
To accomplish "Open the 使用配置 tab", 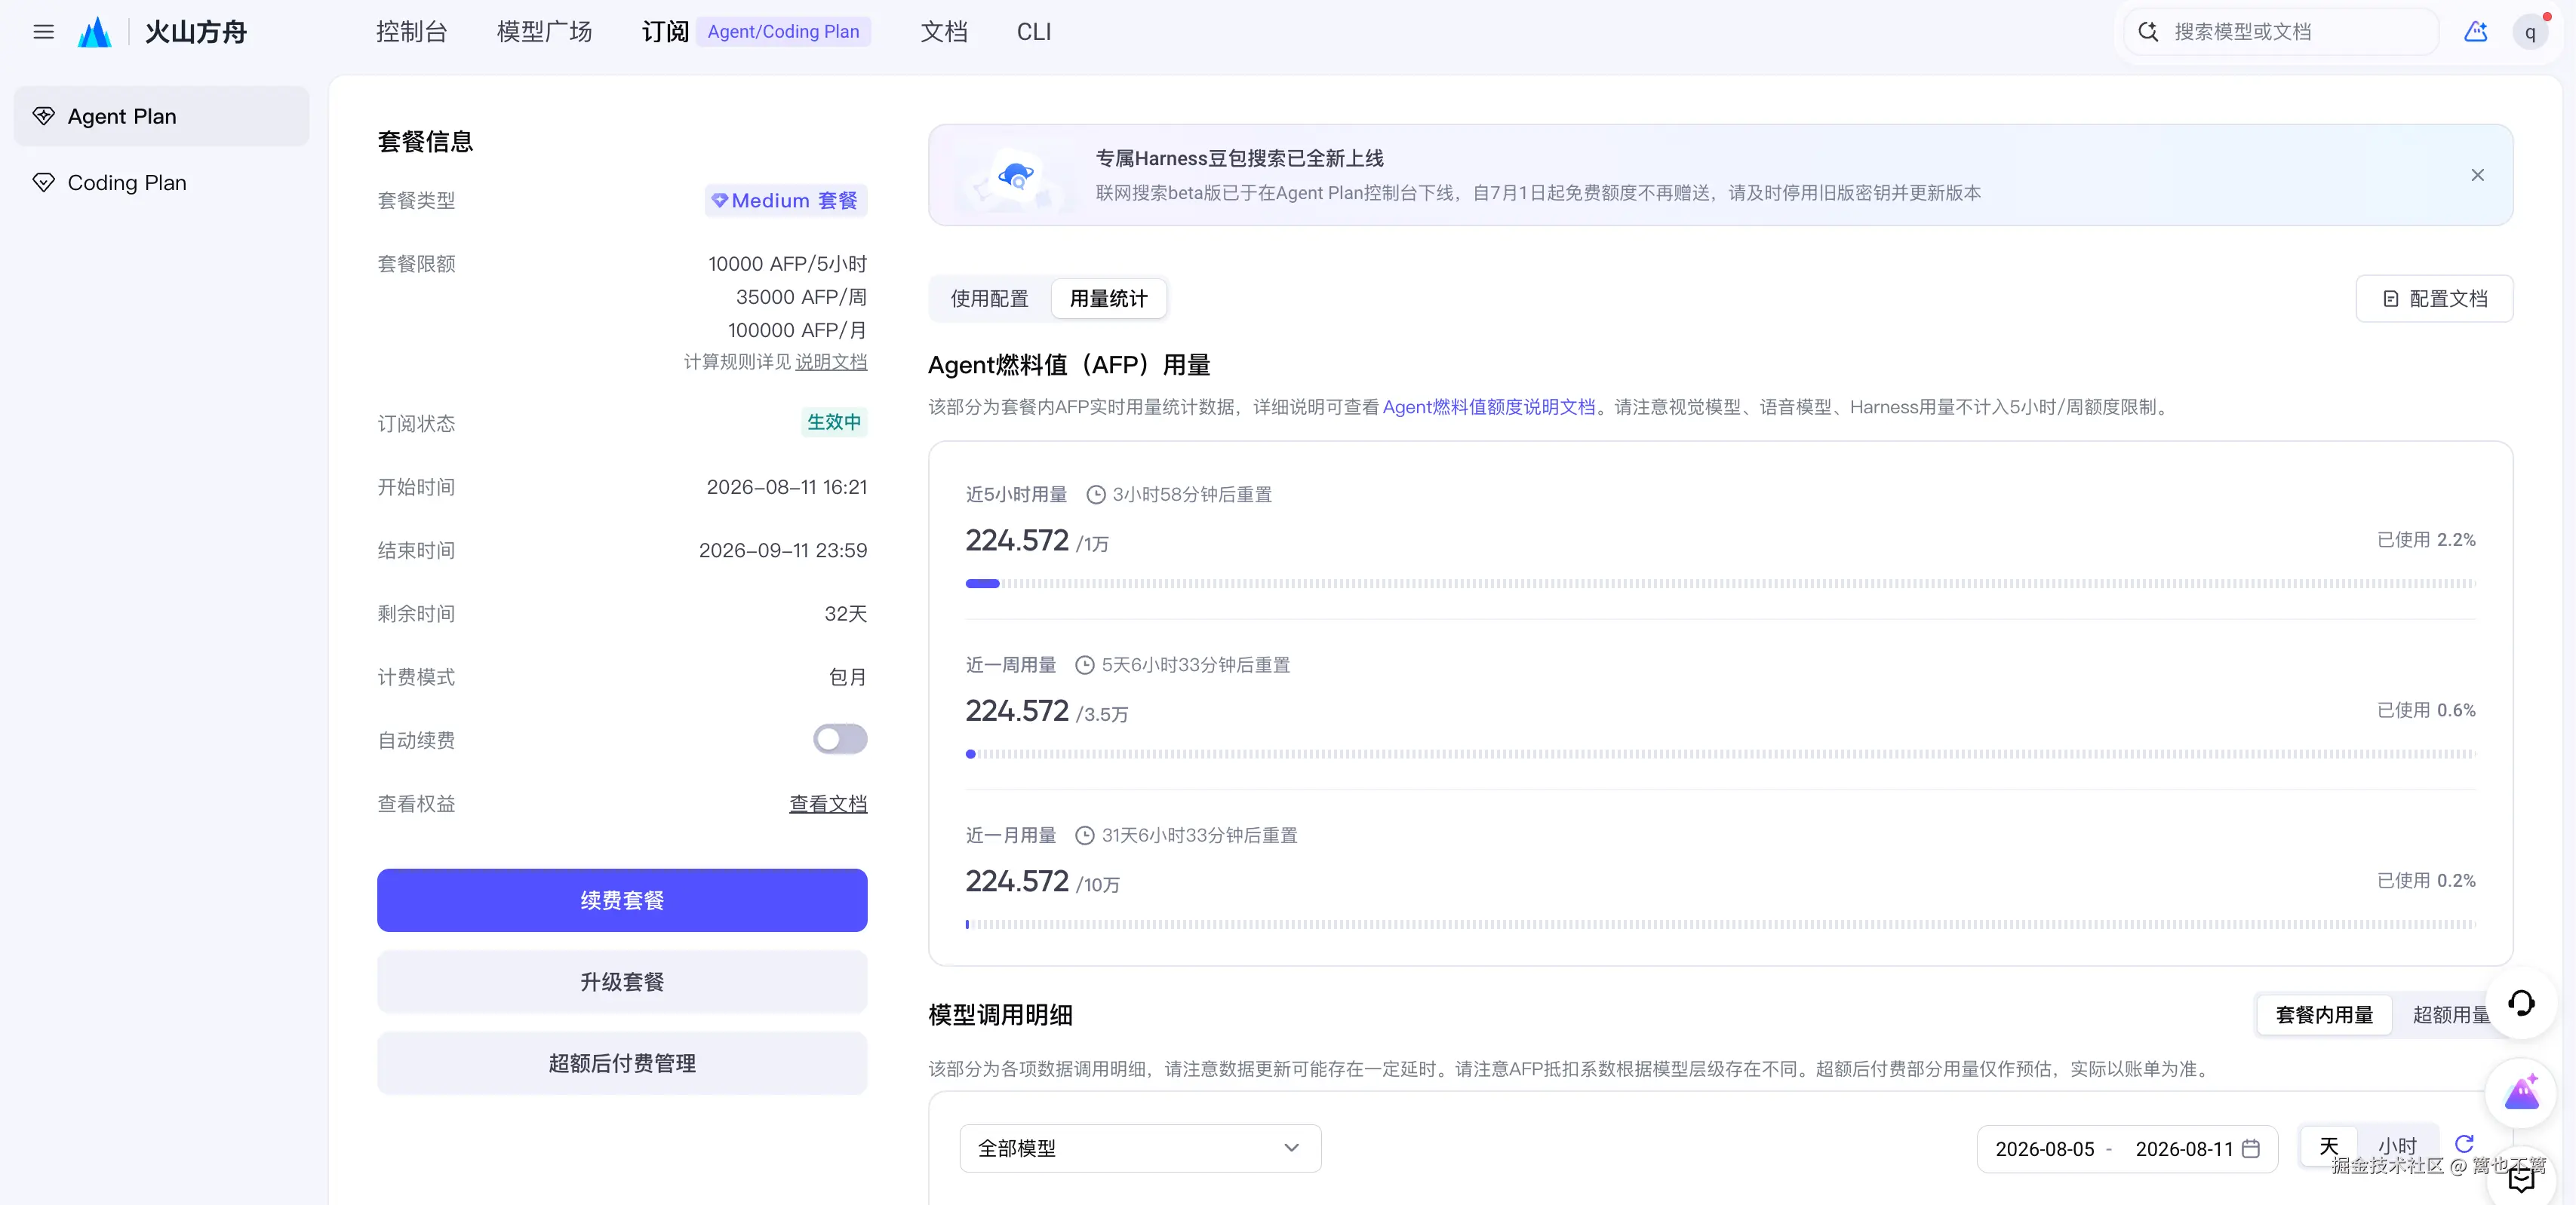I will pos(989,299).
